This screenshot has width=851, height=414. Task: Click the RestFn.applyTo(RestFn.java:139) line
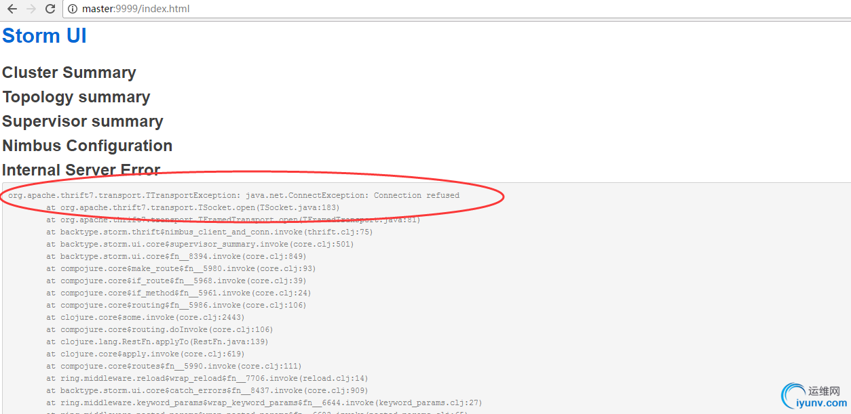157,341
